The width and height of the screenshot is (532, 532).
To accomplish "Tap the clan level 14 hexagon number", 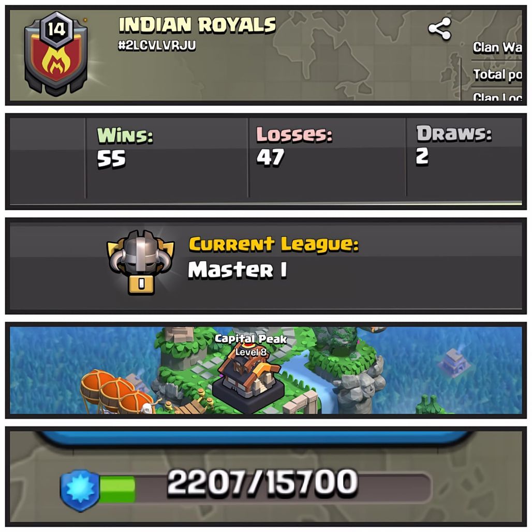I will click(x=56, y=29).
